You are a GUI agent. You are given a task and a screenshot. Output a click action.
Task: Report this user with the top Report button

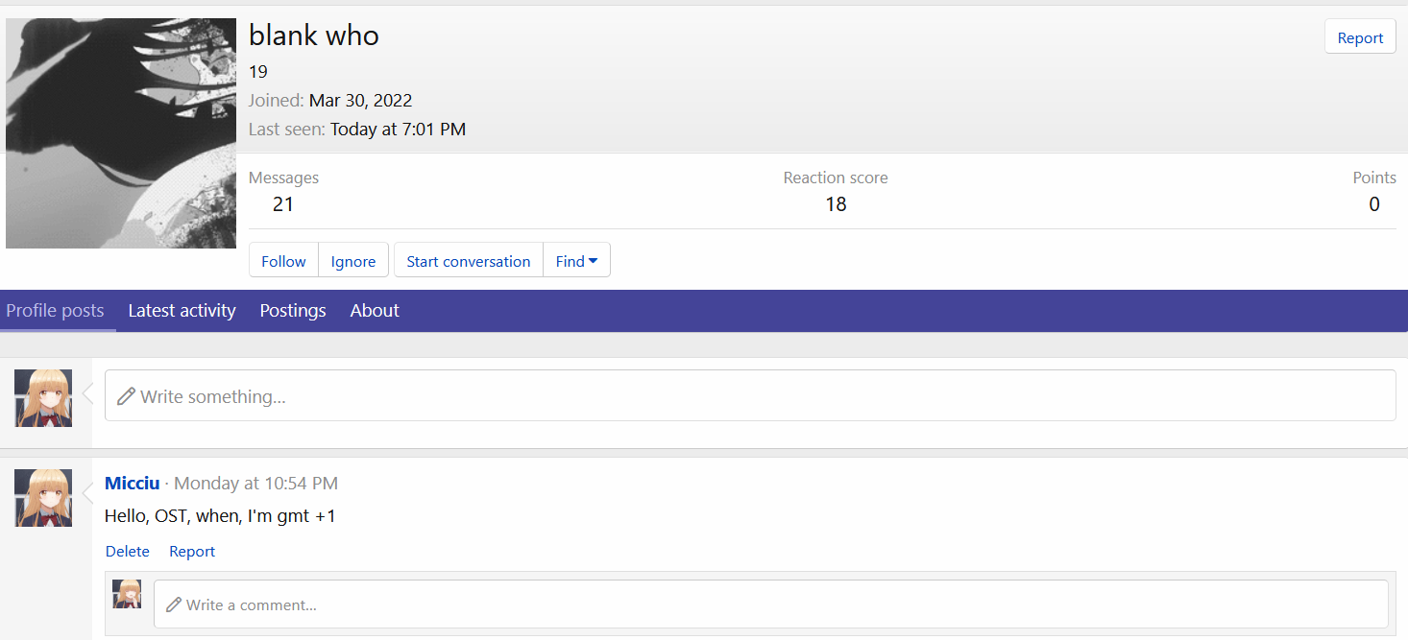(x=1360, y=37)
